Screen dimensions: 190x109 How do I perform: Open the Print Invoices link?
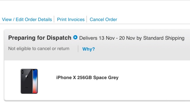click(71, 20)
